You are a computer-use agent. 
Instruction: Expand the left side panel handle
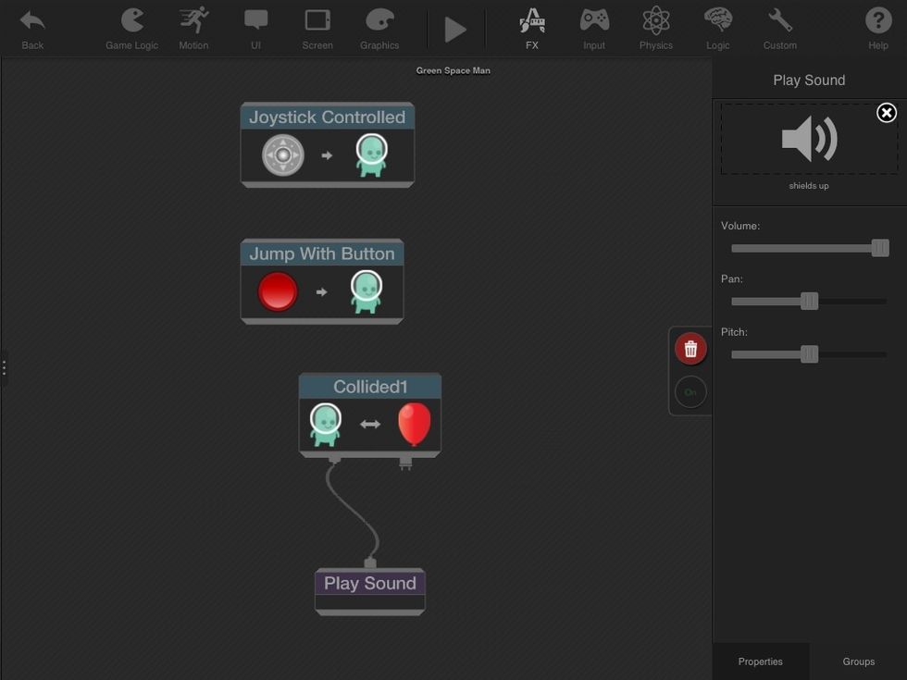4,368
